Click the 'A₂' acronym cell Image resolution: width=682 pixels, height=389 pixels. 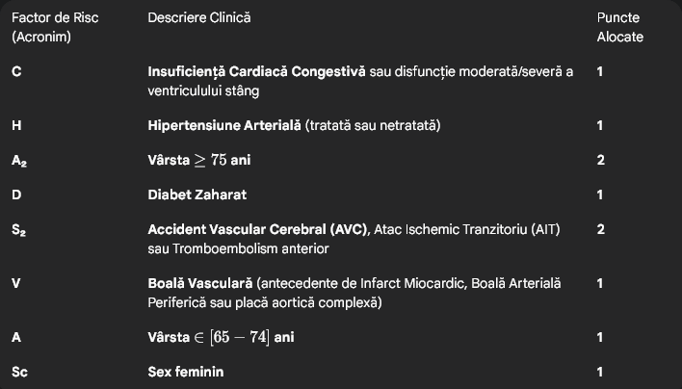click(x=19, y=160)
